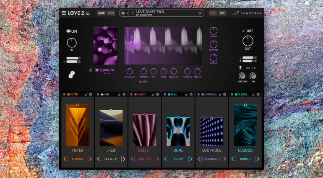Open the preset browser globe icon
Viewport: 323px width, 178px height.
click(x=123, y=13)
